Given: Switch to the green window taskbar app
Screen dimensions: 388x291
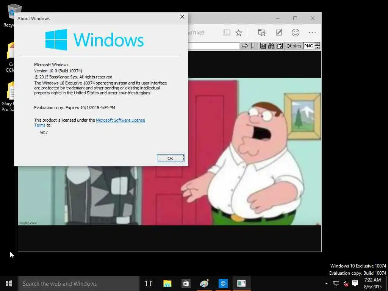Looking at the screenshot, I should coord(241,283).
